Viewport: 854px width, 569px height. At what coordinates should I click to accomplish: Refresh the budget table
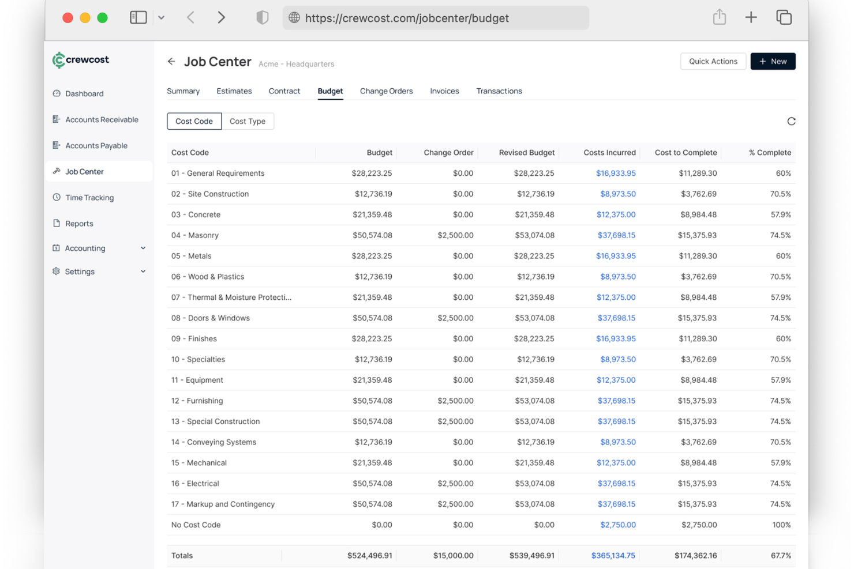tap(791, 121)
